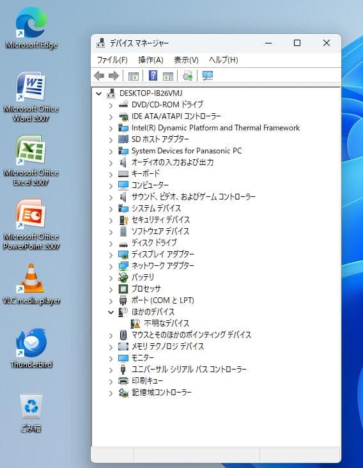Click the キーボード keyboard icon
Image resolution: width=363 pixels, height=468 pixels.
pos(123,174)
